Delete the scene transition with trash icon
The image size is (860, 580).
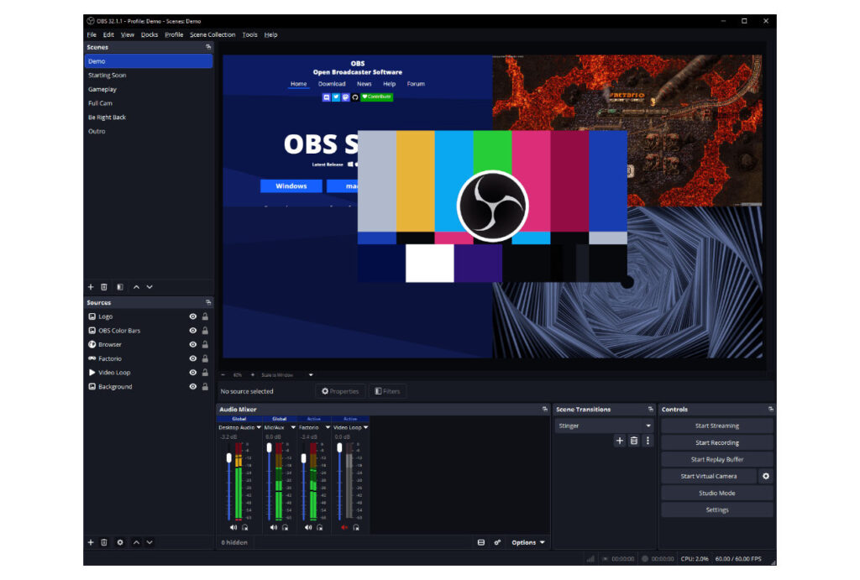tap(633, 440)
